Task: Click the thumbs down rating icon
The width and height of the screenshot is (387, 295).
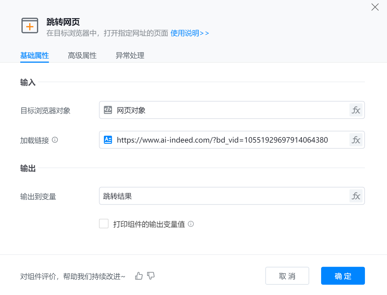Action: tap(151, 276)
